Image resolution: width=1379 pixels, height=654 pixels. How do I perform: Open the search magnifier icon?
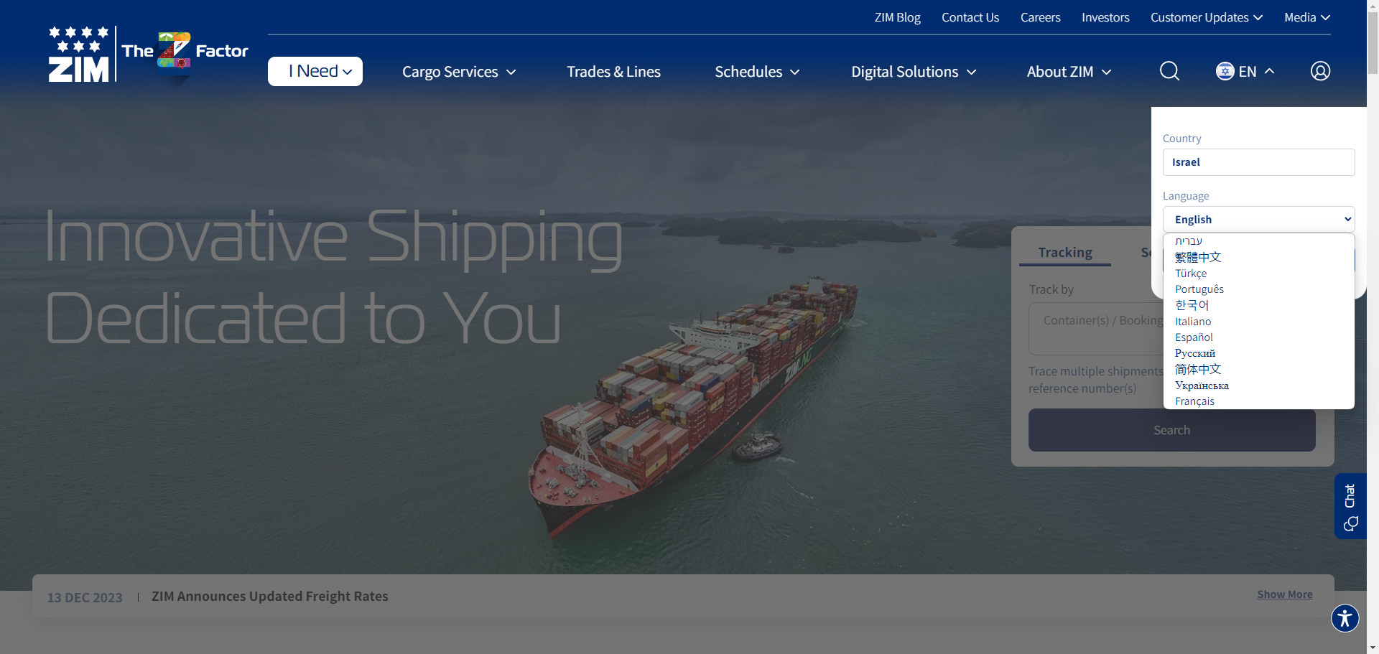1169,71
